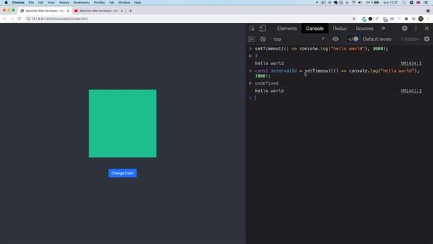Open Chrome three-dot menu in toolbar
This screenshot has height=244, width=433.
tap(428, 19)
